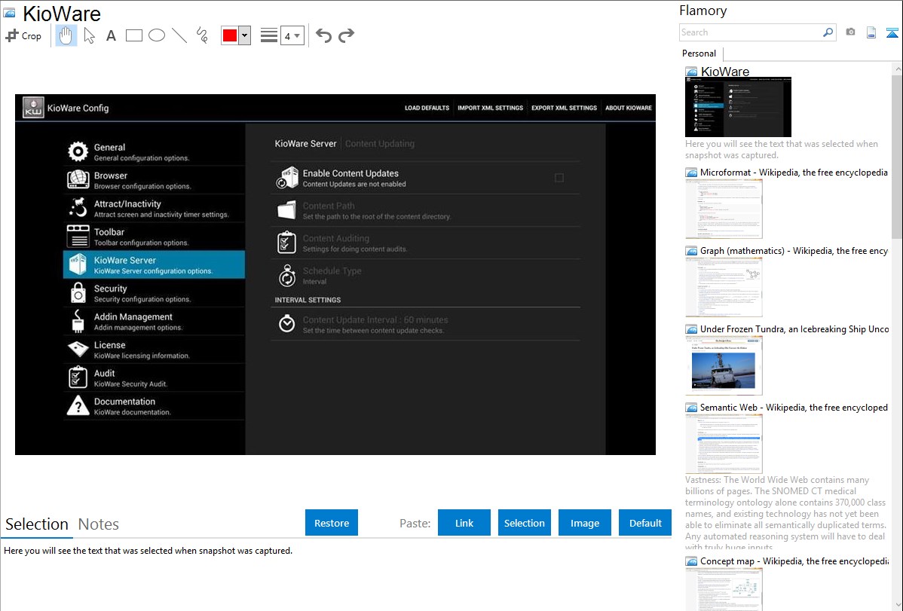
Task: Click the red color swatch
Action: (230, 35)
